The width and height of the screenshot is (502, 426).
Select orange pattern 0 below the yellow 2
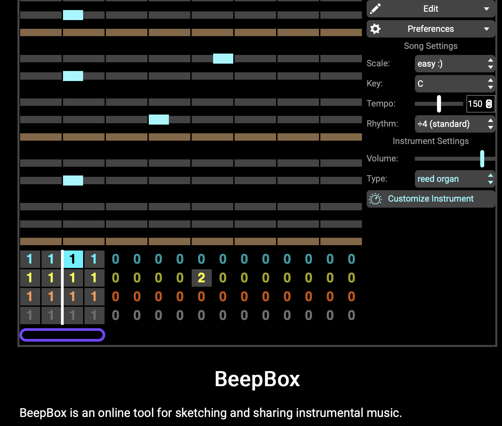[x=202, y=297]
